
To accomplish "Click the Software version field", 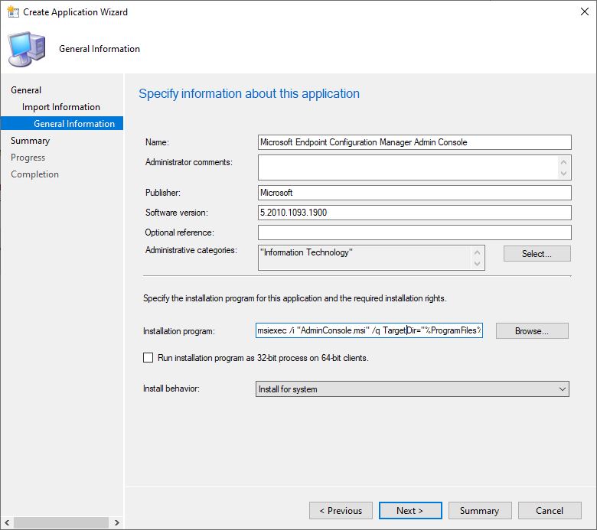I will coord(414,213).
